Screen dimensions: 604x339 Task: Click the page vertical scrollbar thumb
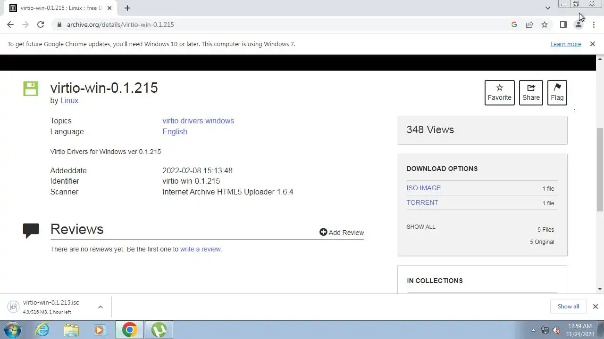(600, 169)
